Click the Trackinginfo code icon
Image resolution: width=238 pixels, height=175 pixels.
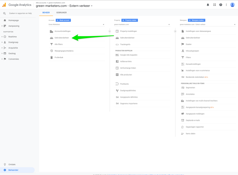point(117,44)
